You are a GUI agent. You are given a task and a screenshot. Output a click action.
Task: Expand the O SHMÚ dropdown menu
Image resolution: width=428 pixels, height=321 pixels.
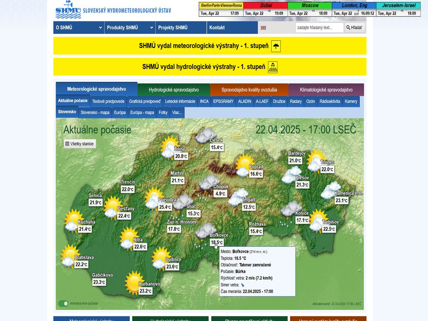pyautogui.click(x=78, y=27)
